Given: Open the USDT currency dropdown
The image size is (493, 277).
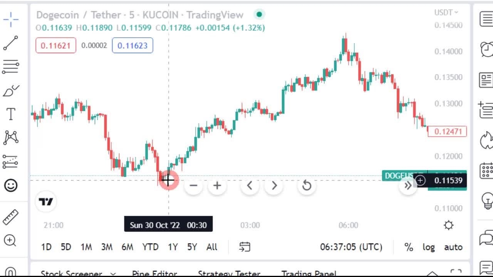Looking at the screenshot, I should coord(446,13).
